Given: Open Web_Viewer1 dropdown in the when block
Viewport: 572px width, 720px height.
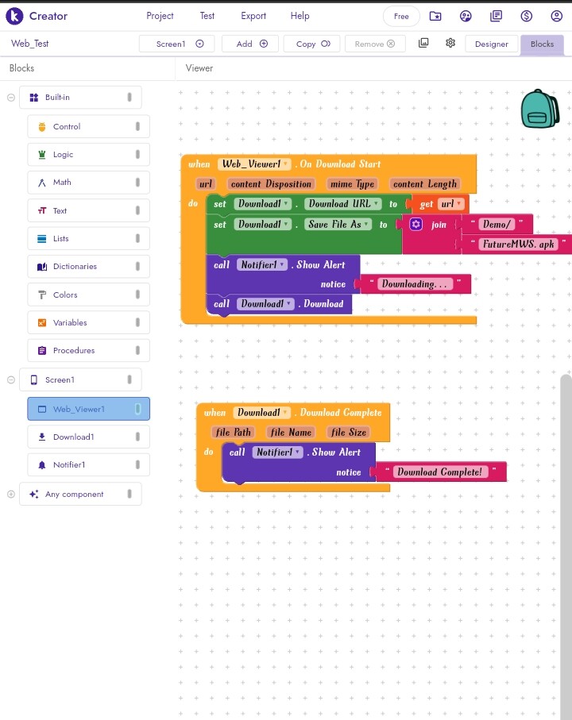Looking at the screenshot, I should pyautogui.click(x=254, y=164).
